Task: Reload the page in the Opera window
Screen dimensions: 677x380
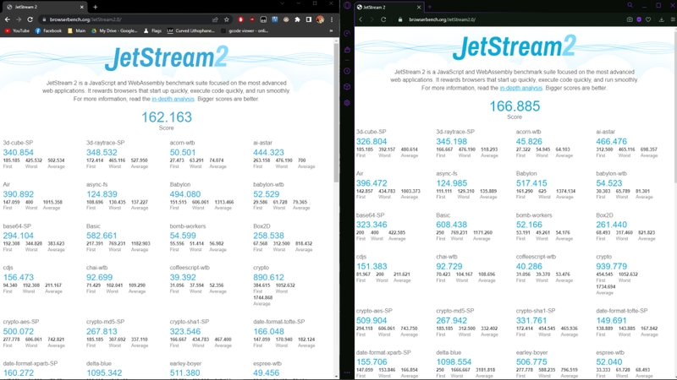Action: (x=383, y=19)
